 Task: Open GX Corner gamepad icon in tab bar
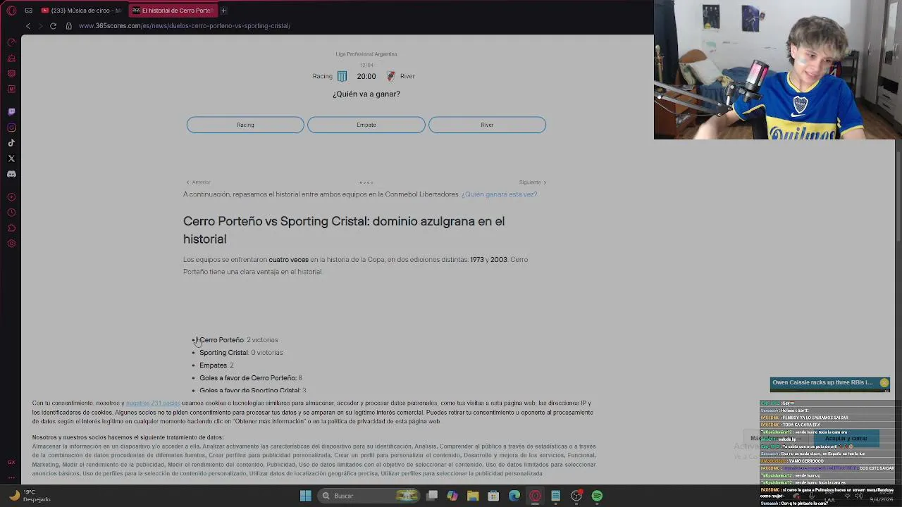point(28,11)
